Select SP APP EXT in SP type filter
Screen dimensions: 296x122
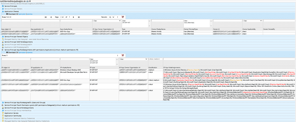(x=94, y=61)
